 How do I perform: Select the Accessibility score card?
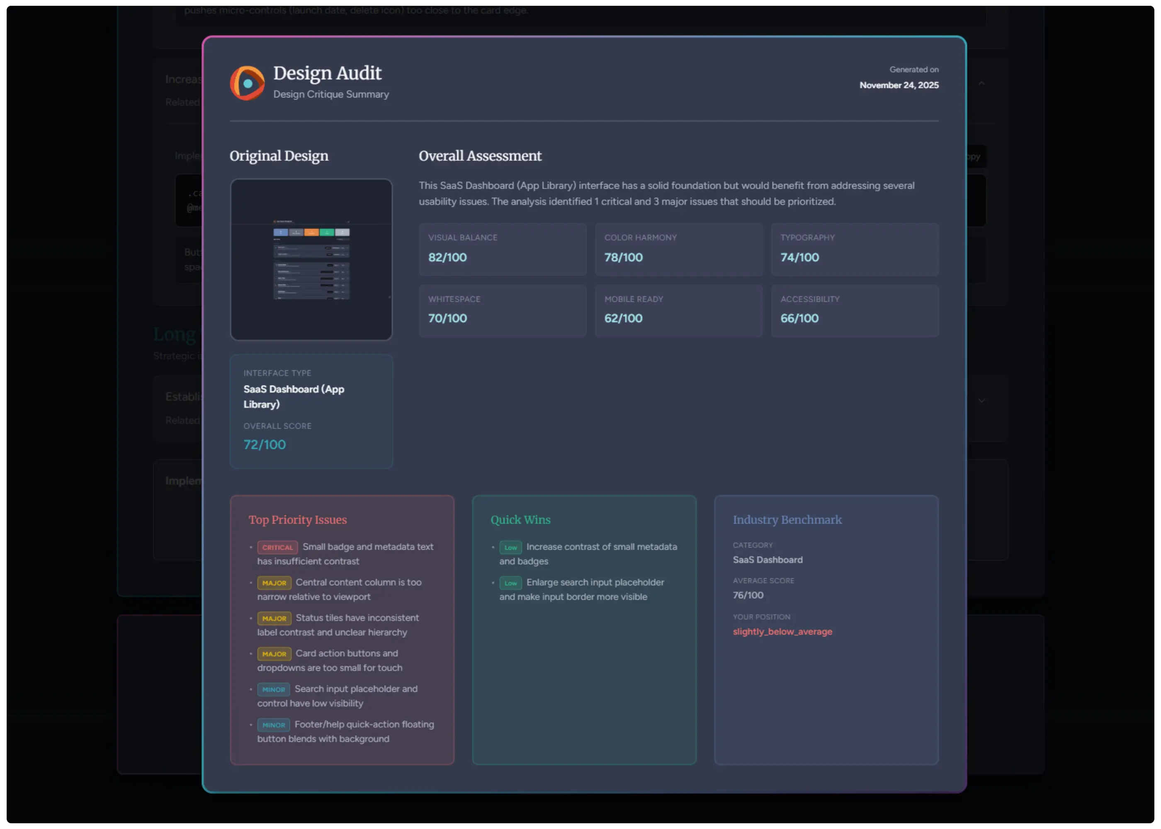pyautogui.click(x=854, y=310)
